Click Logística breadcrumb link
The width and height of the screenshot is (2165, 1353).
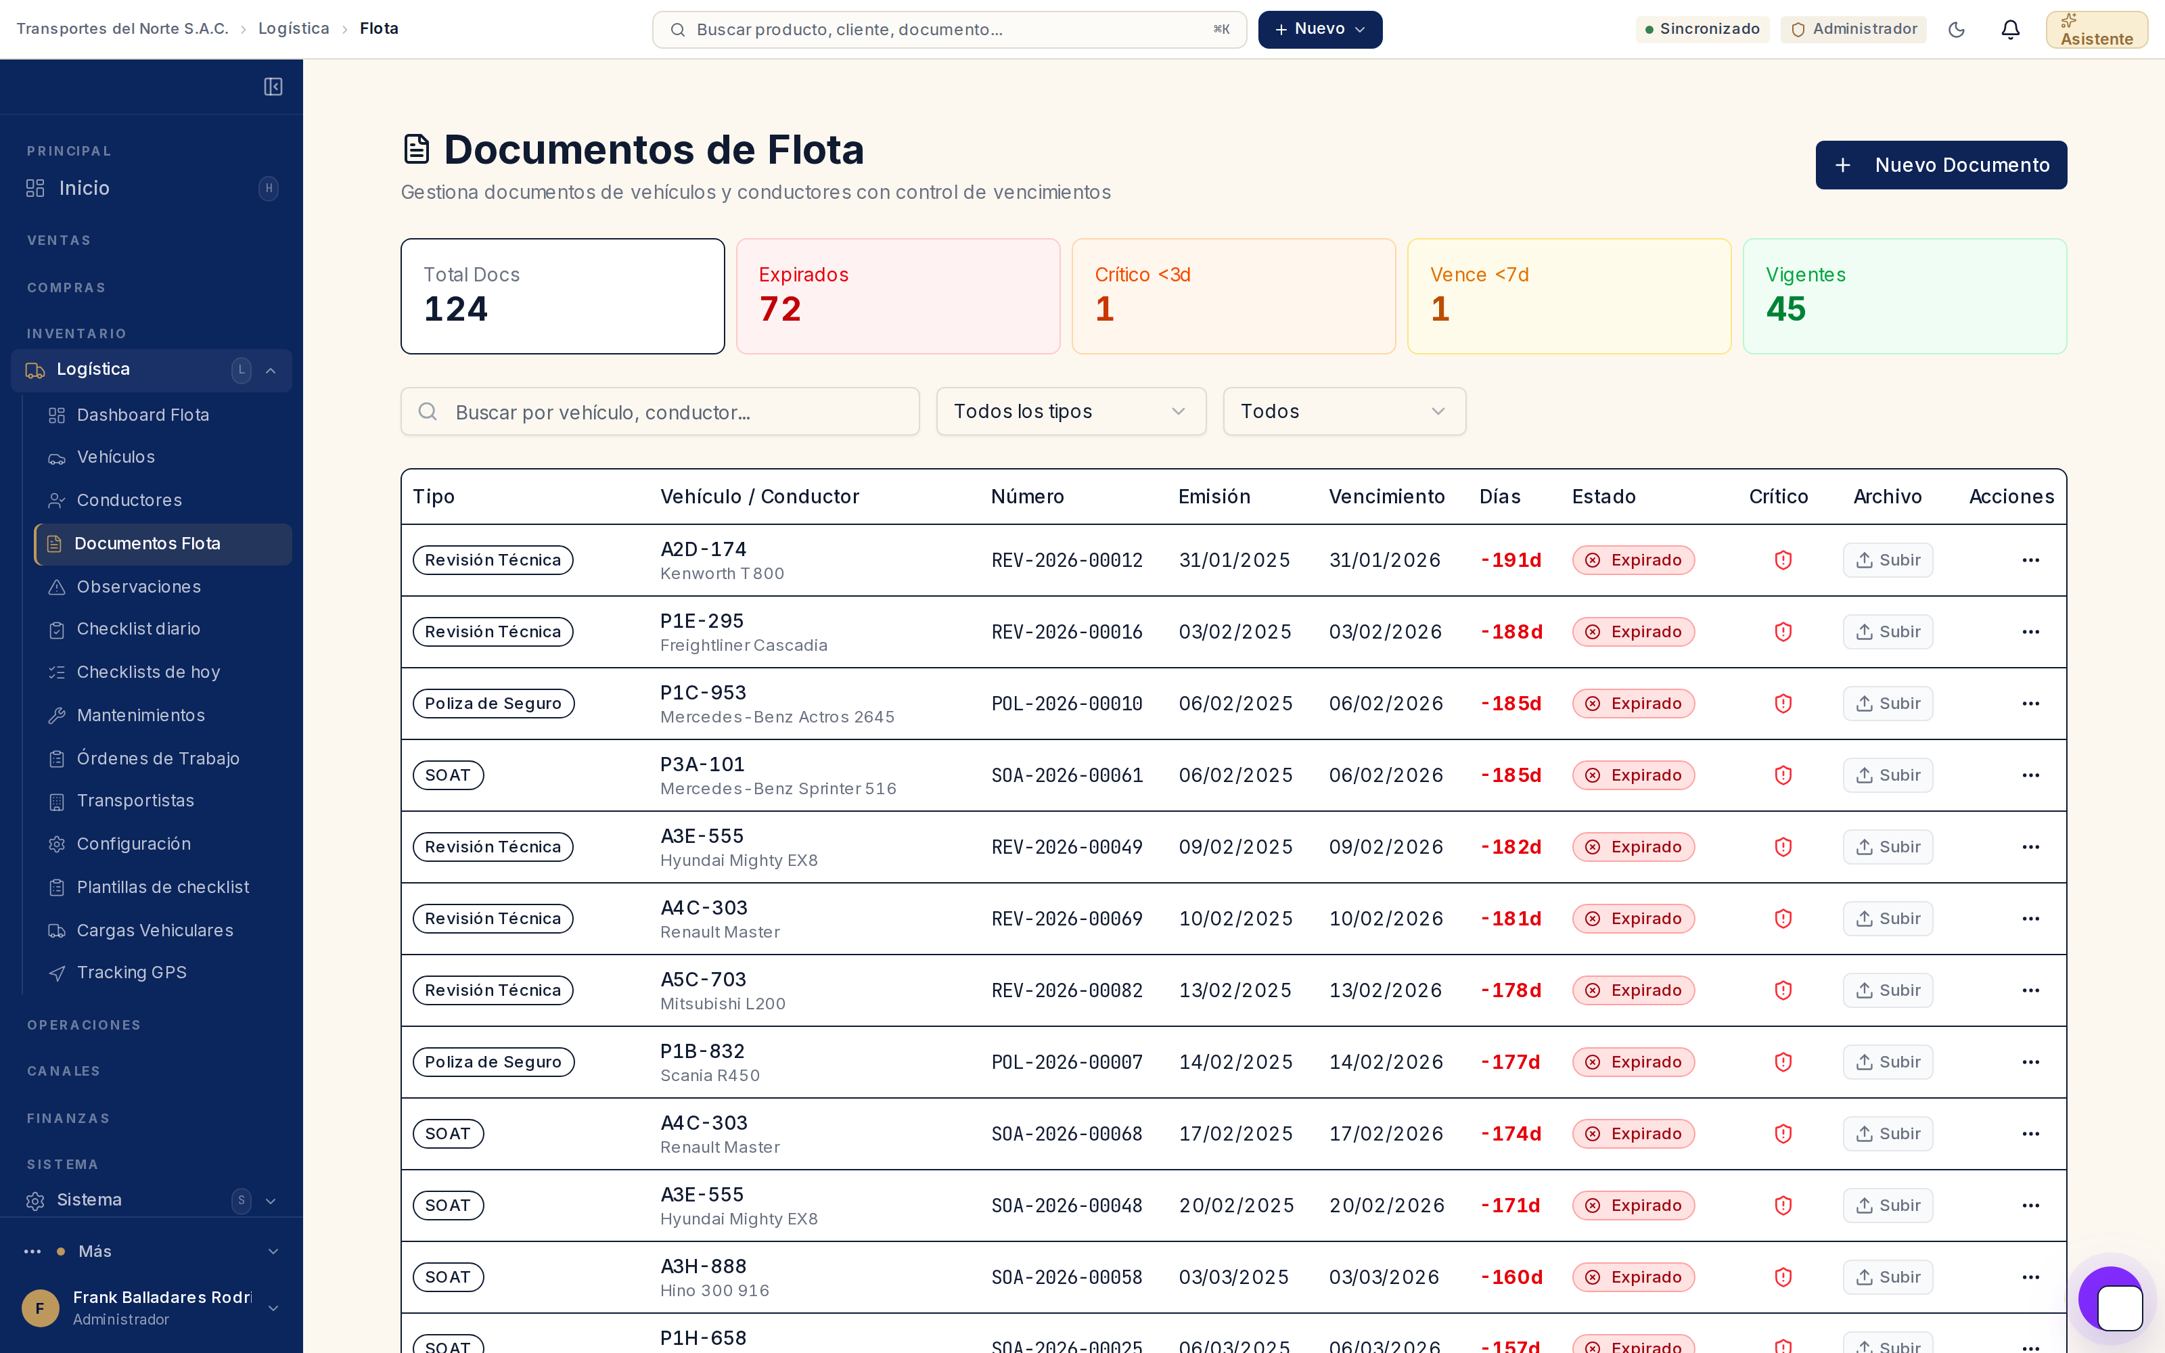coord(294,28)
